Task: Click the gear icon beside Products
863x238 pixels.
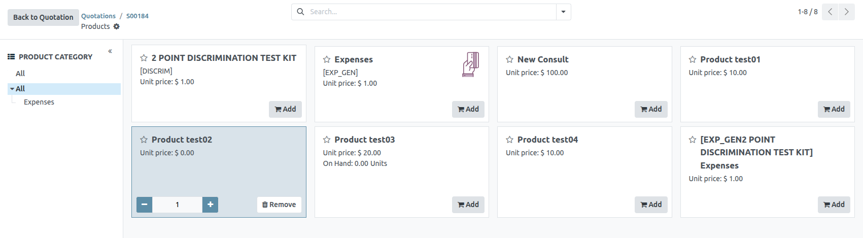Action: 117,26
